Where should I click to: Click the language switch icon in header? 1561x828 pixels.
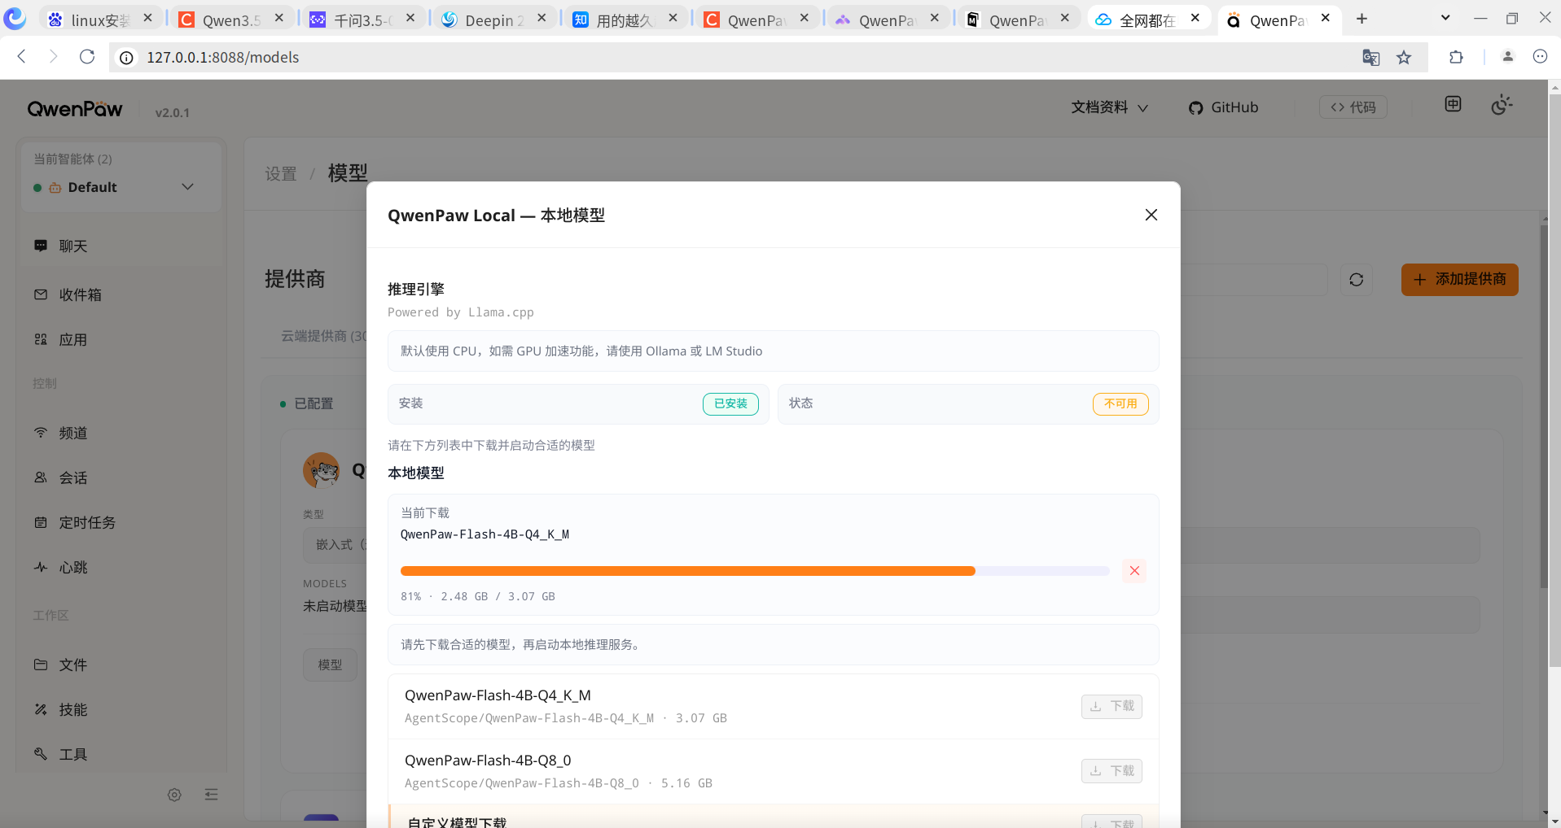(1454, 104)
